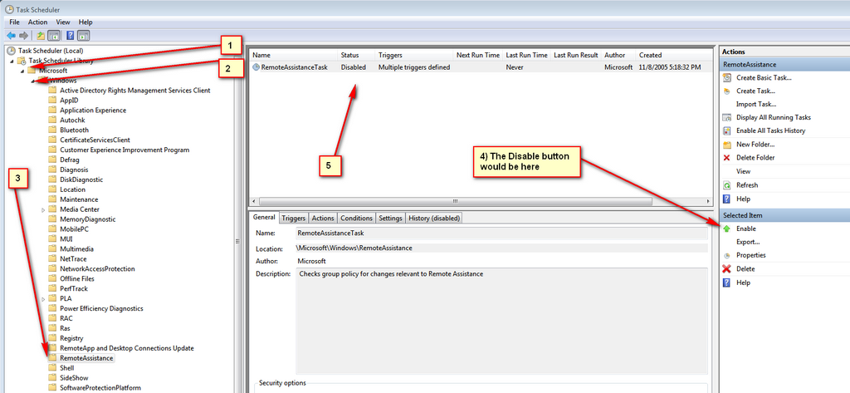Select the Customer Experience Improvement Program folder
The height and width of the screenshot is (393, 850).
(x=125, y=150)
